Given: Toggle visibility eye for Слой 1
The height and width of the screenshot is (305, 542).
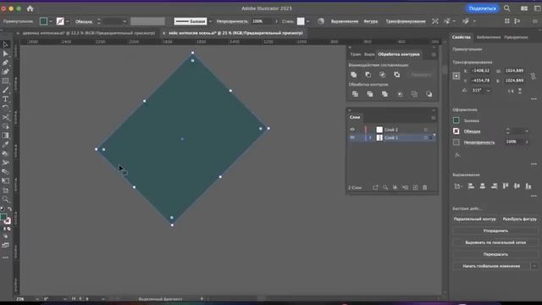Looking at the screenshot, I should pyautogui.click(x=352, y=137).
